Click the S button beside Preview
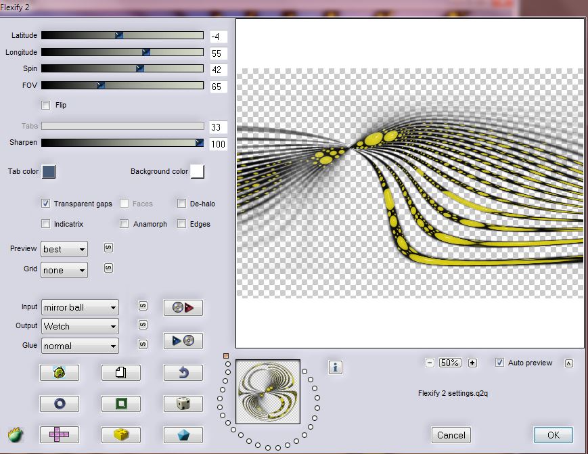This screenshot has height=454, width=588. point(108,248)
